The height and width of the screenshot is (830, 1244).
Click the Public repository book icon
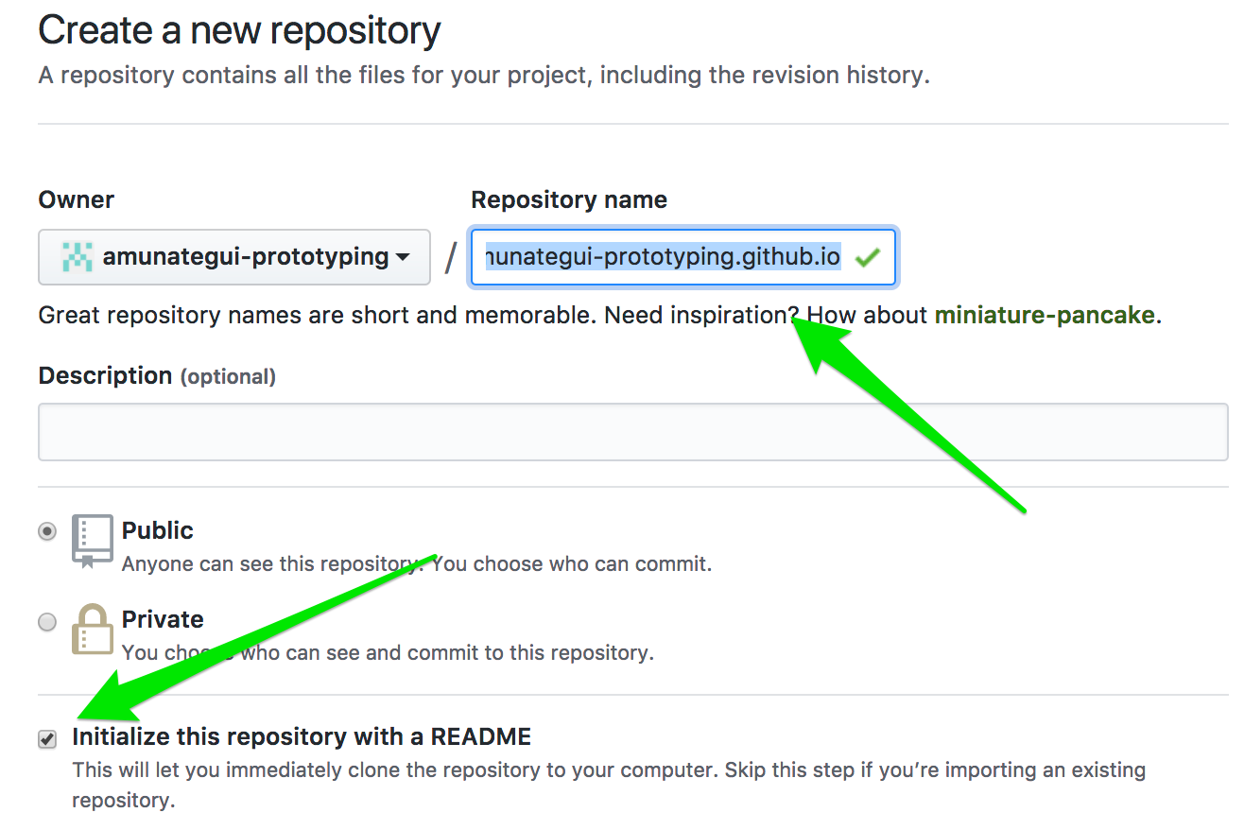93,541
